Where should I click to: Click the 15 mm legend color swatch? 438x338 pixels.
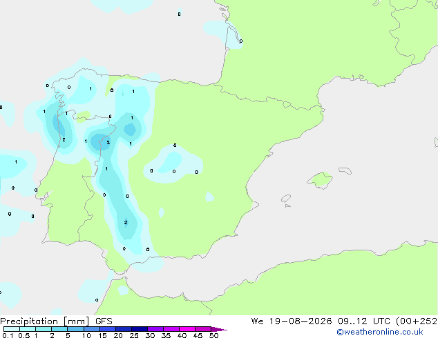coord(107,329)
